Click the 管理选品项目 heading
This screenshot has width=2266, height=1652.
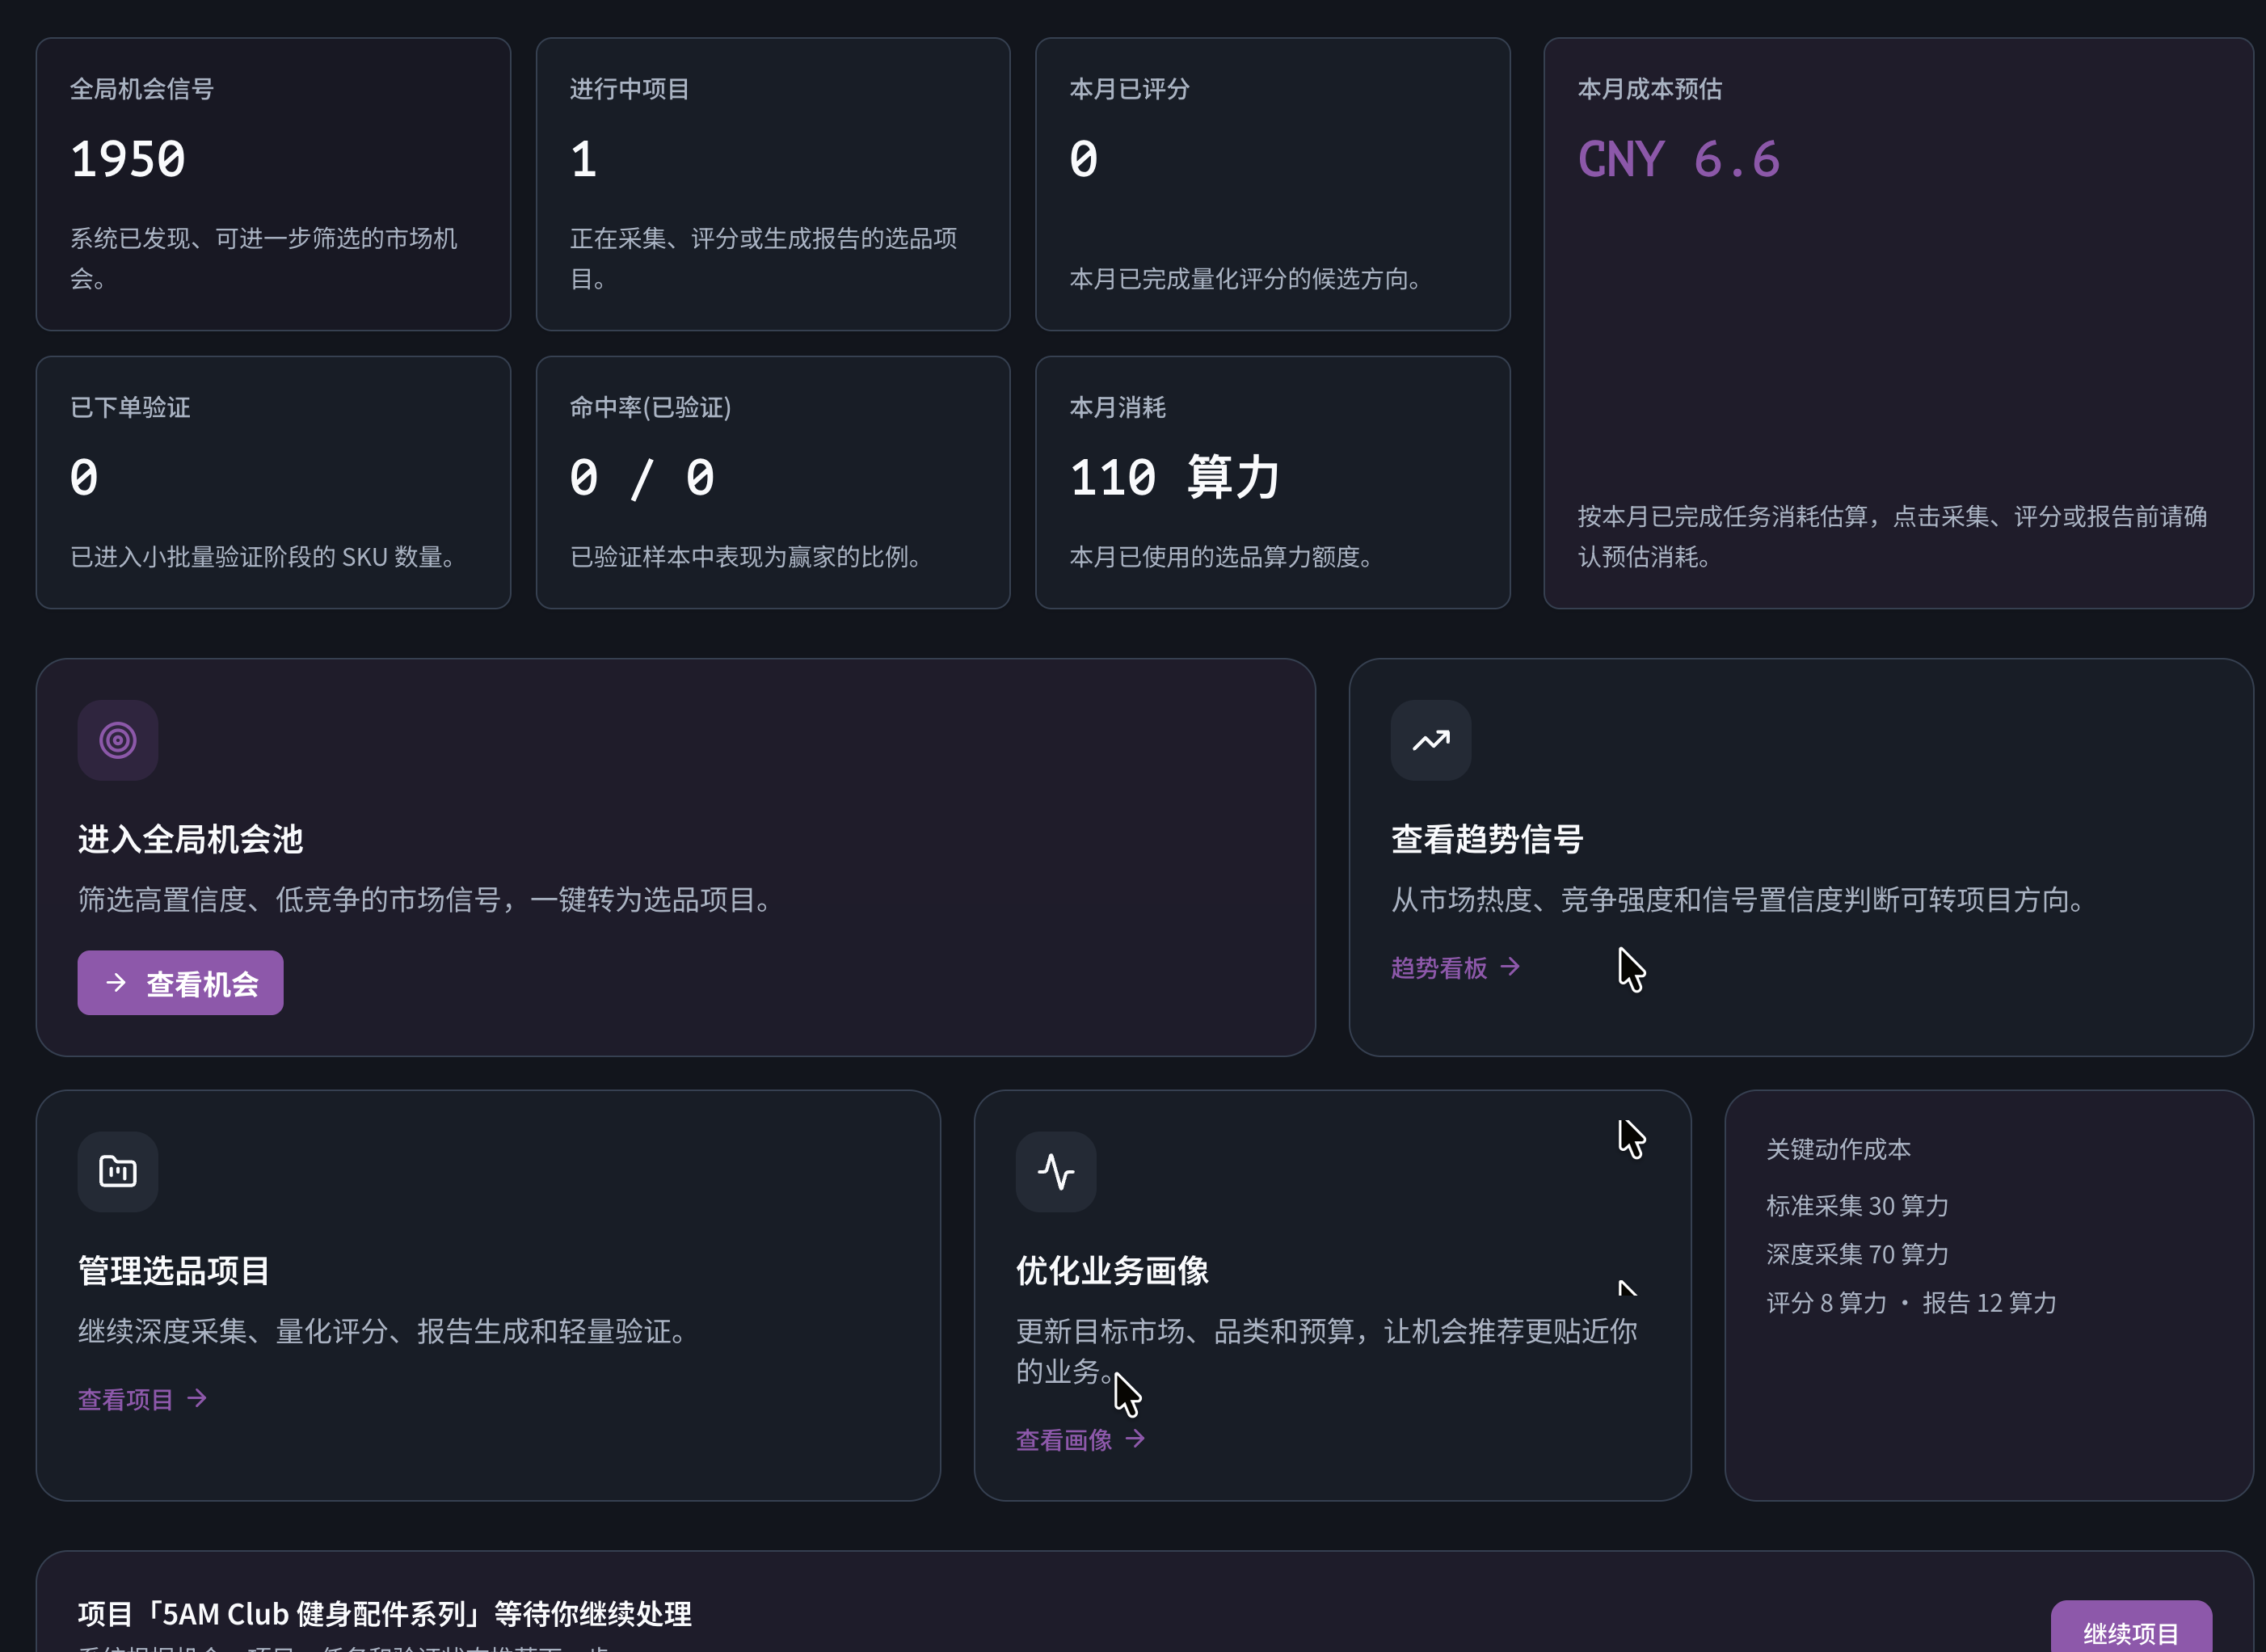174,1271
